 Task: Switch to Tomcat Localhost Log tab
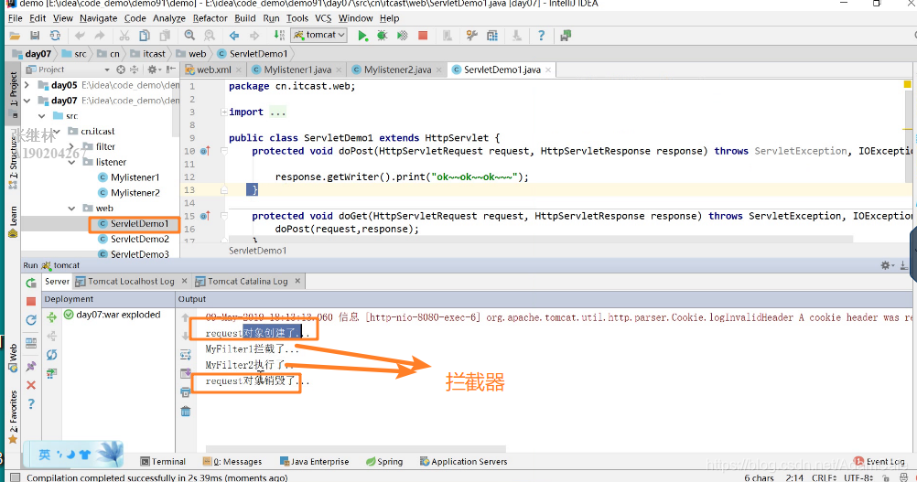pyautogui.click(x=131, y=281)
